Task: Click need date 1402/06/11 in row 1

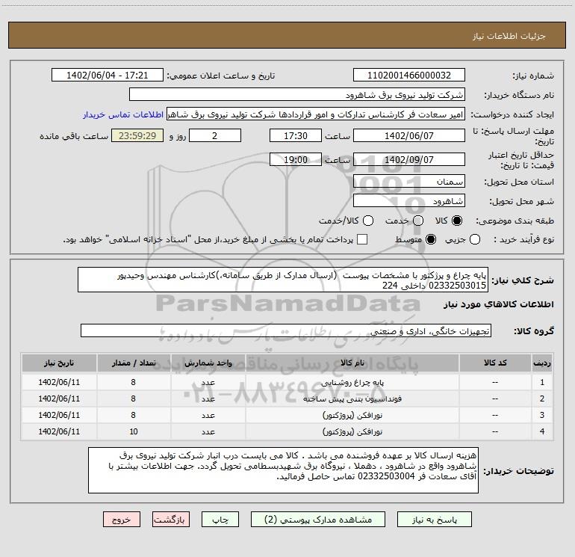Action: [59, 382]
